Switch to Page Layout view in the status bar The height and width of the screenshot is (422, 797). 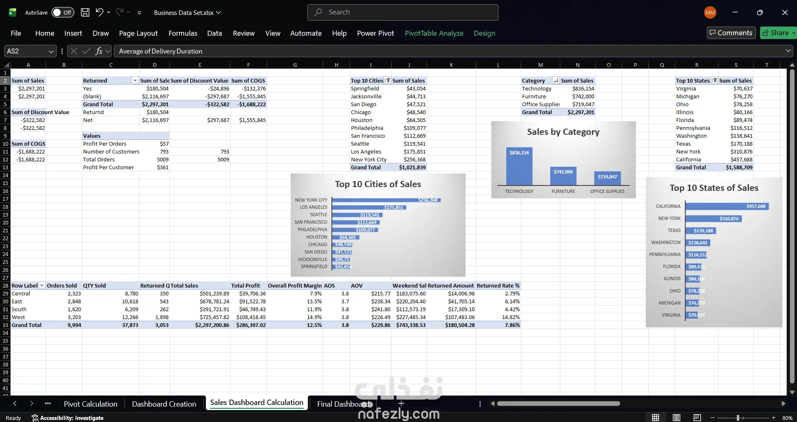point(677,417)
